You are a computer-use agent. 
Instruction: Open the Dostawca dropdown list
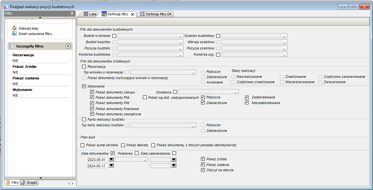[235, 92]
